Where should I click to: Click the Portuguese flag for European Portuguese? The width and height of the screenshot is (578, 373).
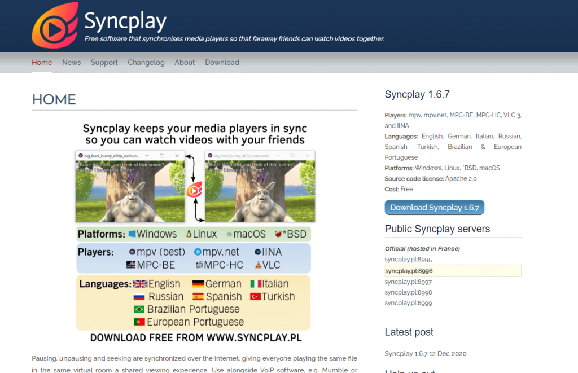(x=139, y=322)
